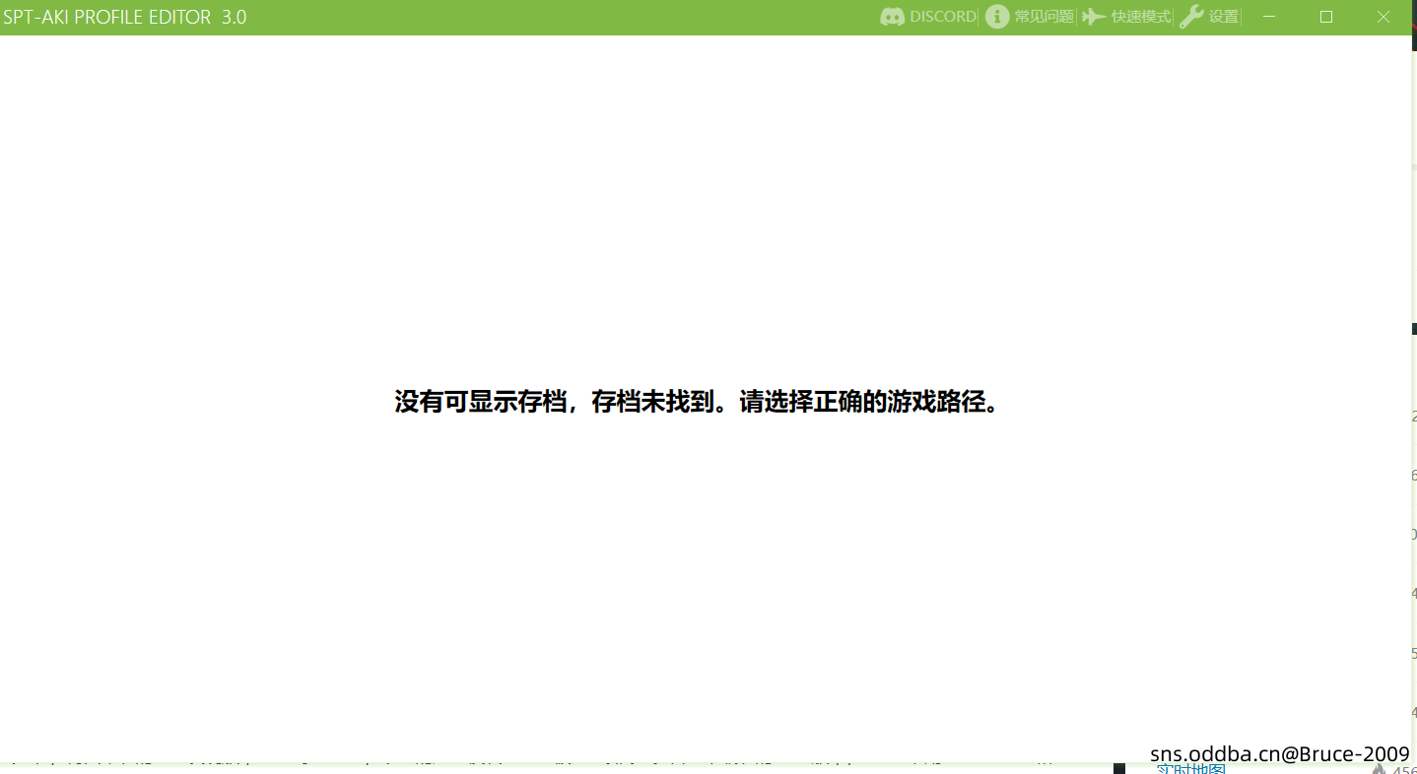Switch to 快速模式 via its label
The image size is (1417, 774).
(1141, 17)
